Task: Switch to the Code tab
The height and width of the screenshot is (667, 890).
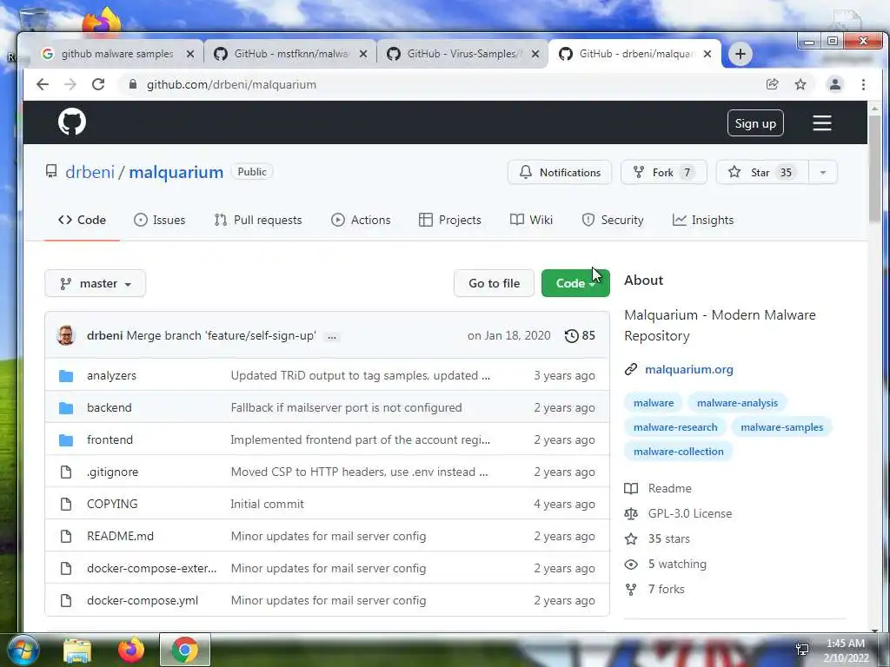Action: 83,220
